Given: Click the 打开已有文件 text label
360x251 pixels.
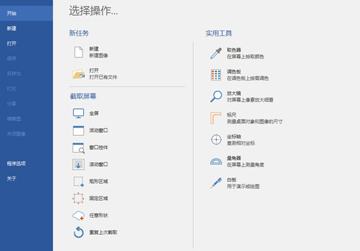Looking at the screenshot, I should [103, 77].
